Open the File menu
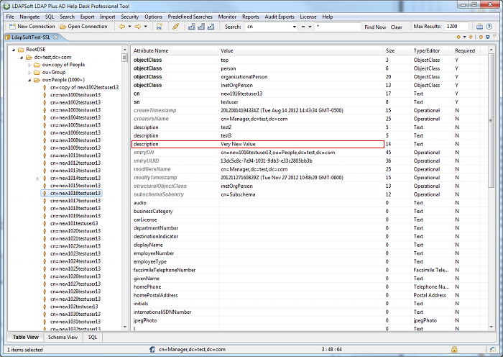Image resolution: width=503 pixels, height=357 pixels. [x=10, y=17]
